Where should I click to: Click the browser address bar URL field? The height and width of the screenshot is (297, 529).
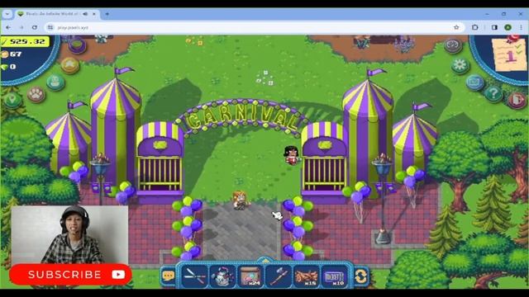point(253,27)
